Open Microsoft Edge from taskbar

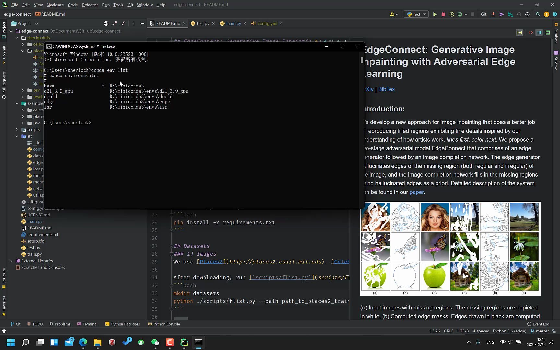pos(83,342)
